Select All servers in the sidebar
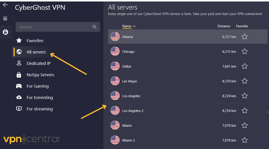The height and width of the screenshot is (149, 269). pos(36,52)
